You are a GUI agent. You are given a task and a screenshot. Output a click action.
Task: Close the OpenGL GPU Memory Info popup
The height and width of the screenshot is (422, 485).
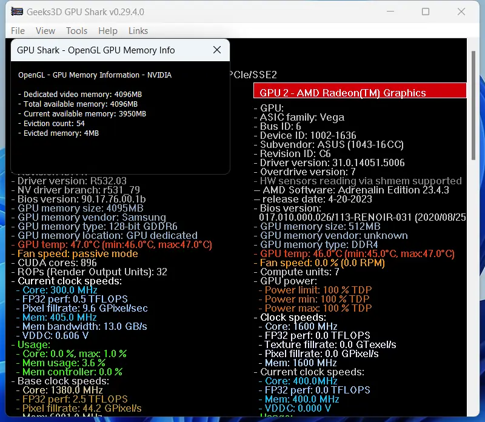217,50
